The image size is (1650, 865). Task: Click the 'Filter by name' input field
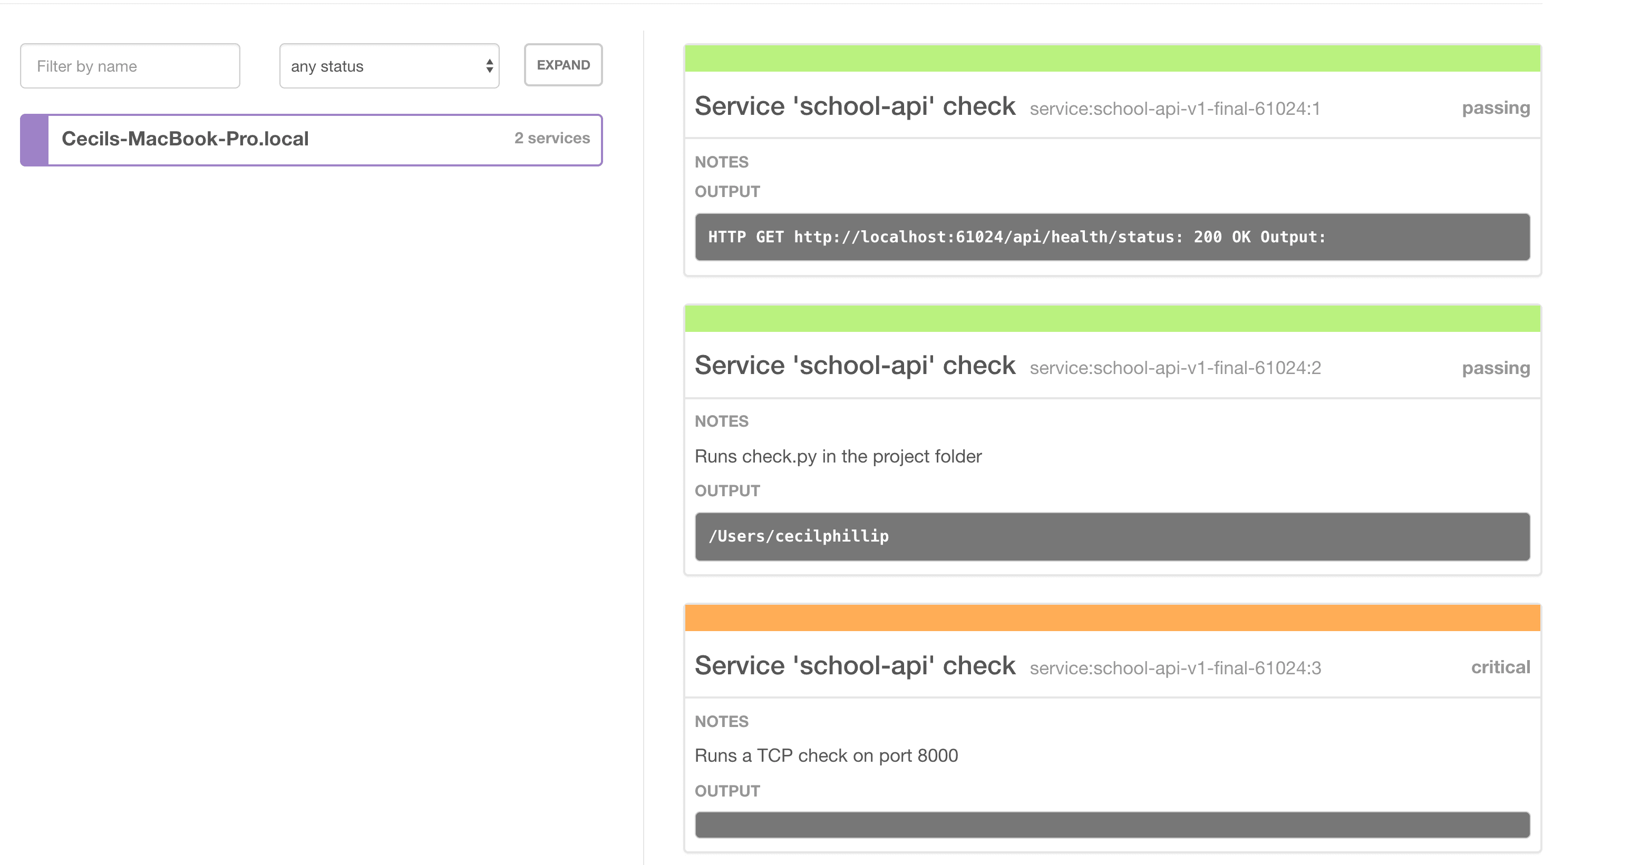coord(129,65)
